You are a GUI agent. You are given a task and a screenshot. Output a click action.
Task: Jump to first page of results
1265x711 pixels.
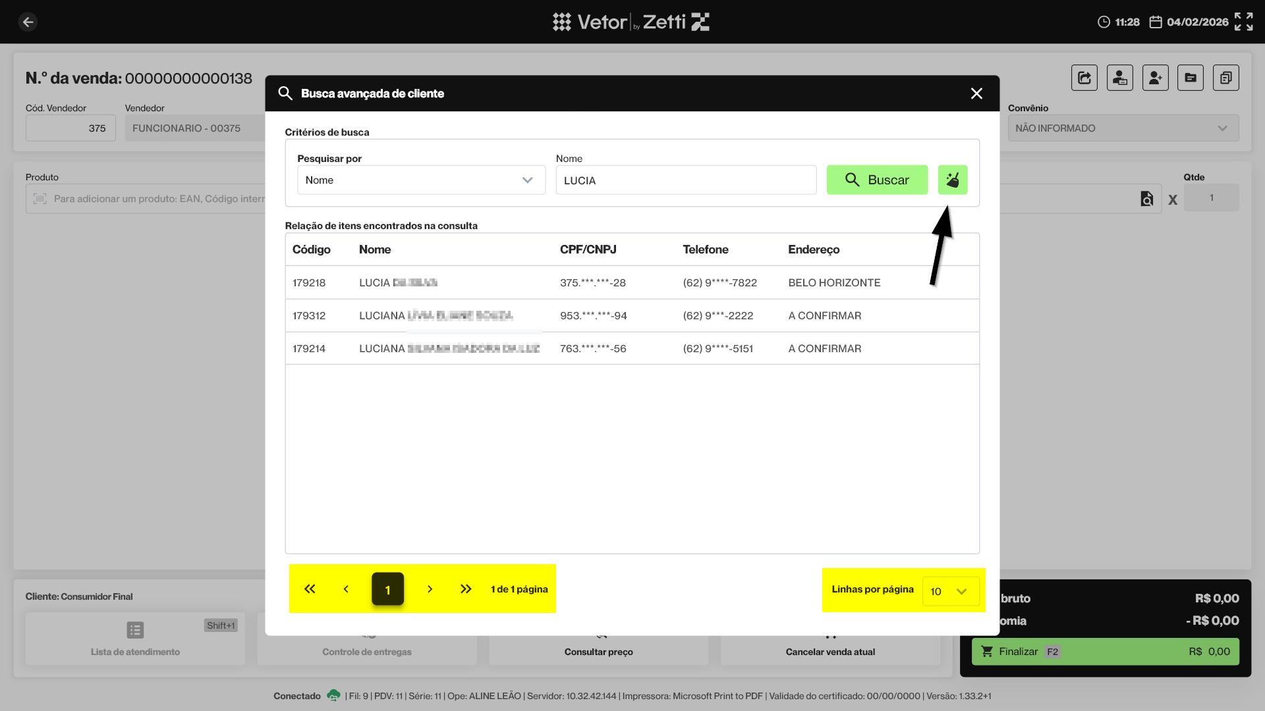(x=310, y=589)
